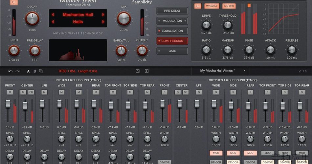Solo the FRONT output channel
This screenshot has width=312, height=164.
pyautogui.click(x=164, y=92)
